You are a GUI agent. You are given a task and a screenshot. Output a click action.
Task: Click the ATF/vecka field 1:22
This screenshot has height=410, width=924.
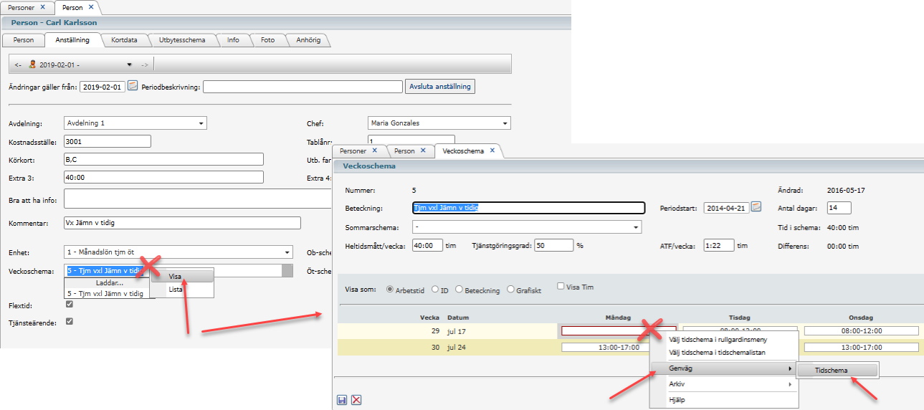click(719, 245)
